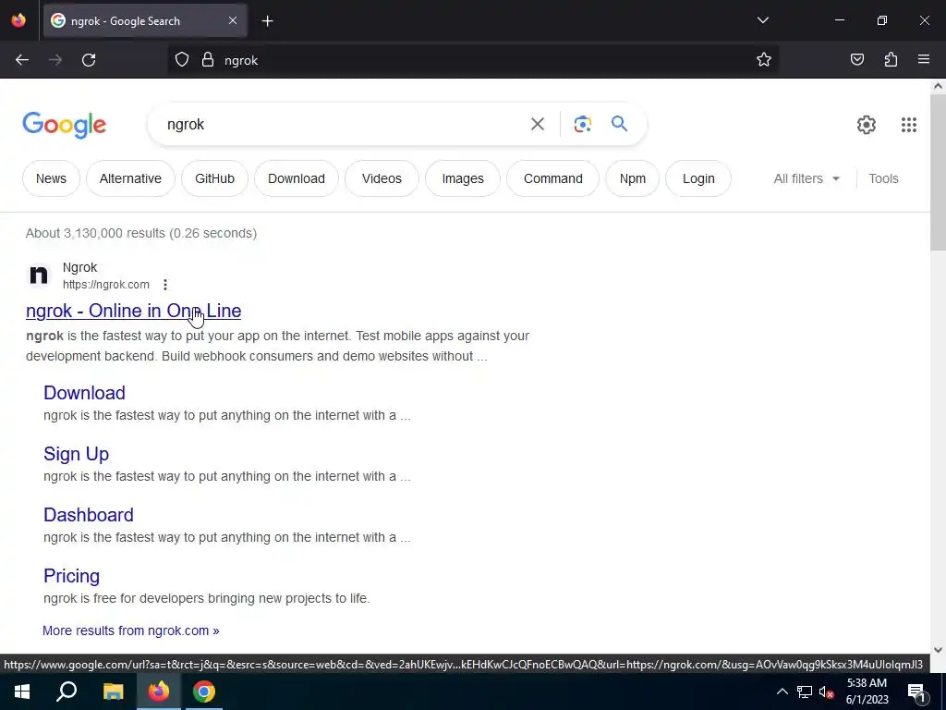Select the Download filter chip

[x=297, y=178]
